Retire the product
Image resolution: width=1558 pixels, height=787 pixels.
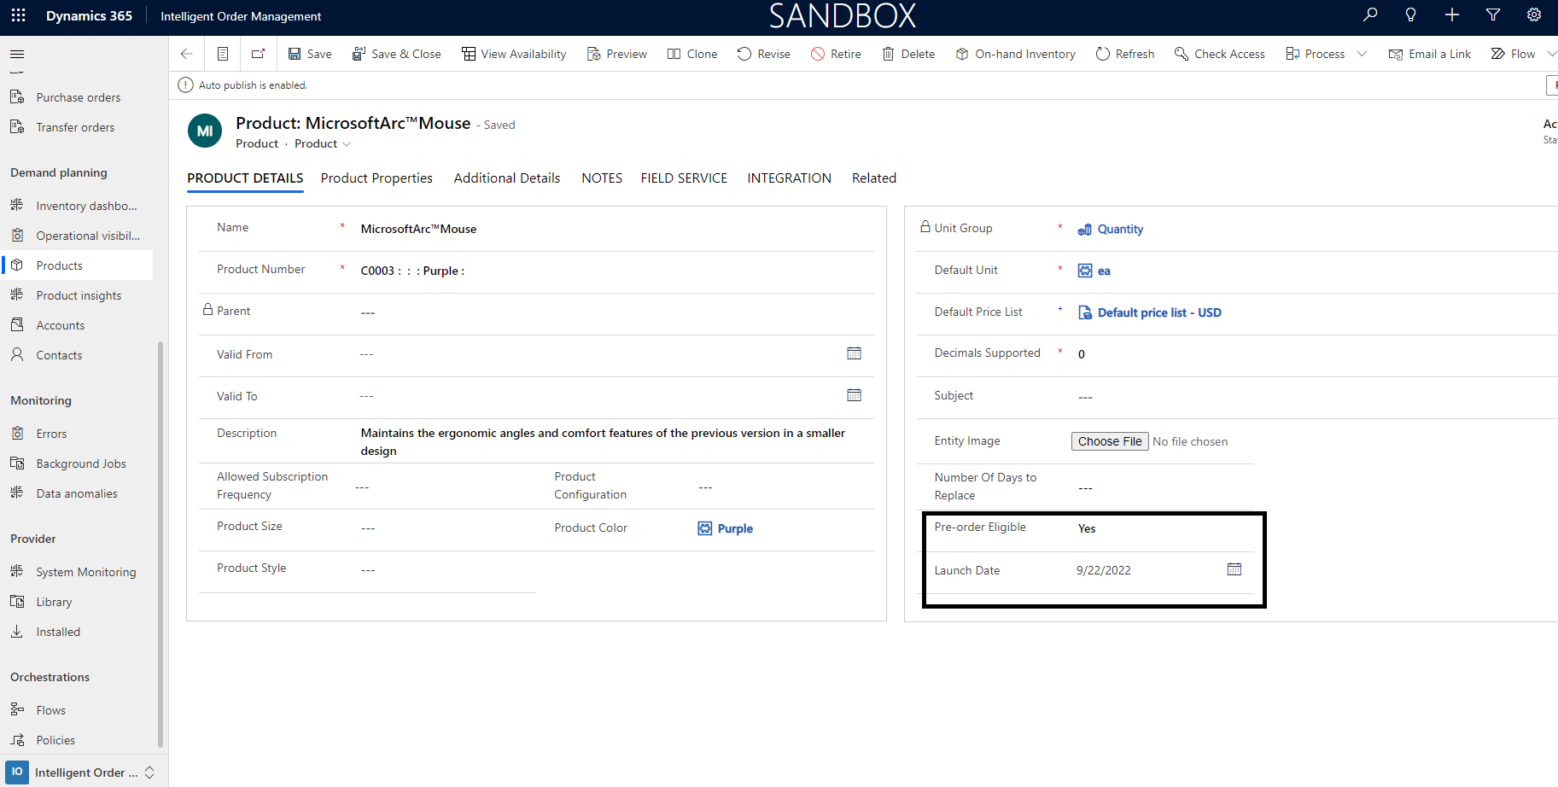click(x=836, y=54)
